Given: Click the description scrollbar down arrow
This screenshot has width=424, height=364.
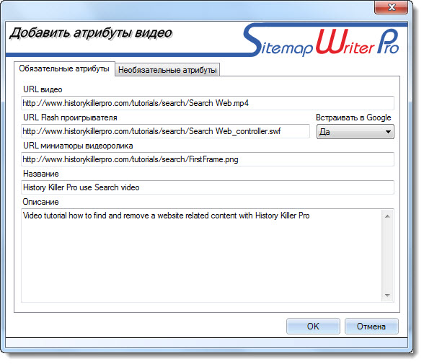Looking at the screenshot, I should tap(387, 295).
